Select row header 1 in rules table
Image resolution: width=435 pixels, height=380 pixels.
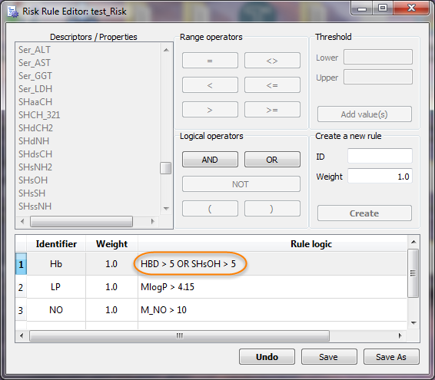tap(21, 264)
